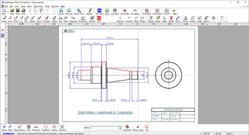Select the Arc drawing tool
The width and height of the screenshot is (249, 135).
[21, 19]
